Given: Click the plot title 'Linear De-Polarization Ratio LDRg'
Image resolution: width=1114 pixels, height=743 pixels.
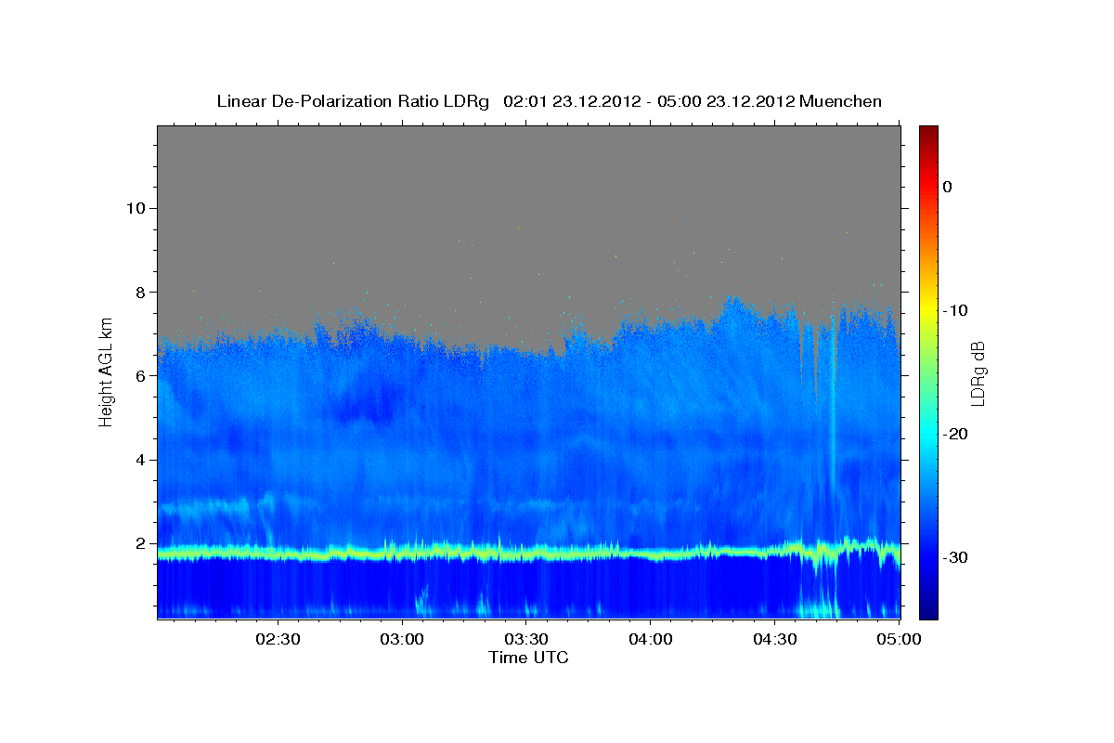Looking at the screenshot, I should (352, 101).
